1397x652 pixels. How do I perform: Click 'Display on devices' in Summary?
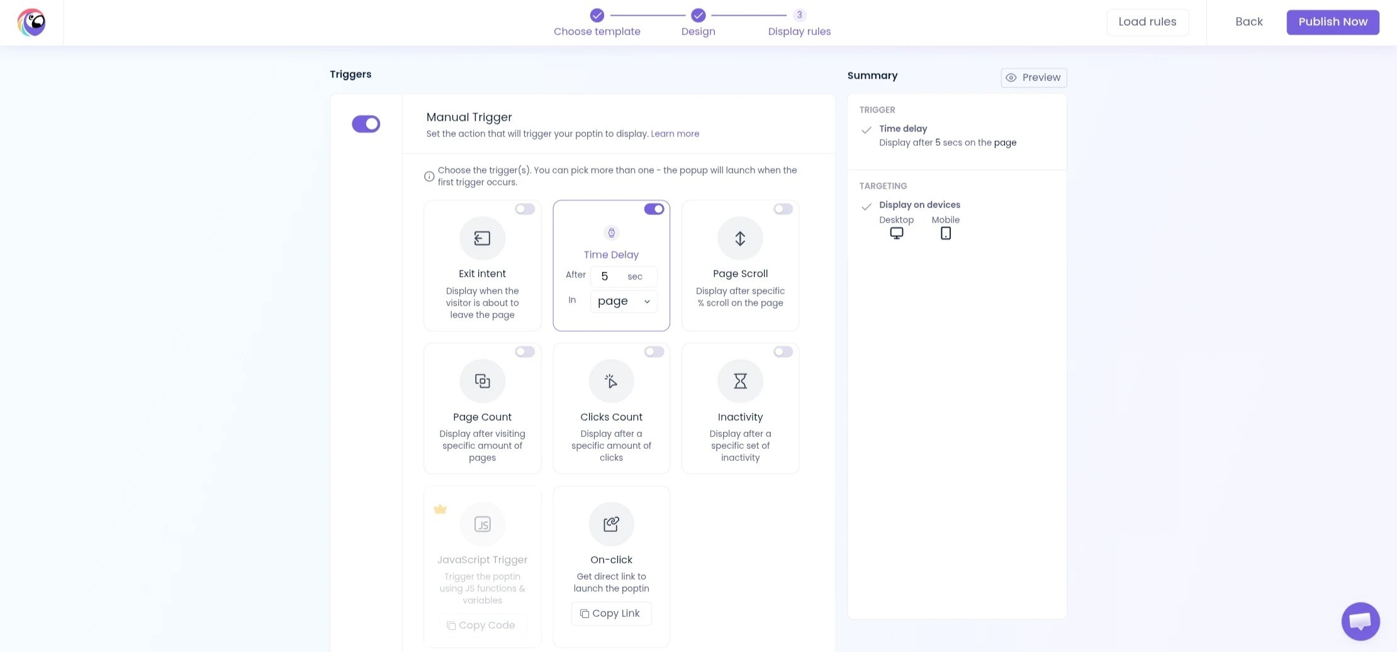pos(919,205)
